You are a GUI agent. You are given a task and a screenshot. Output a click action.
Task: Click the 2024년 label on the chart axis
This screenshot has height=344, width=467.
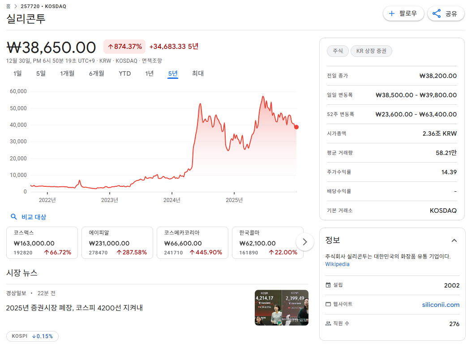click(172, 200)
